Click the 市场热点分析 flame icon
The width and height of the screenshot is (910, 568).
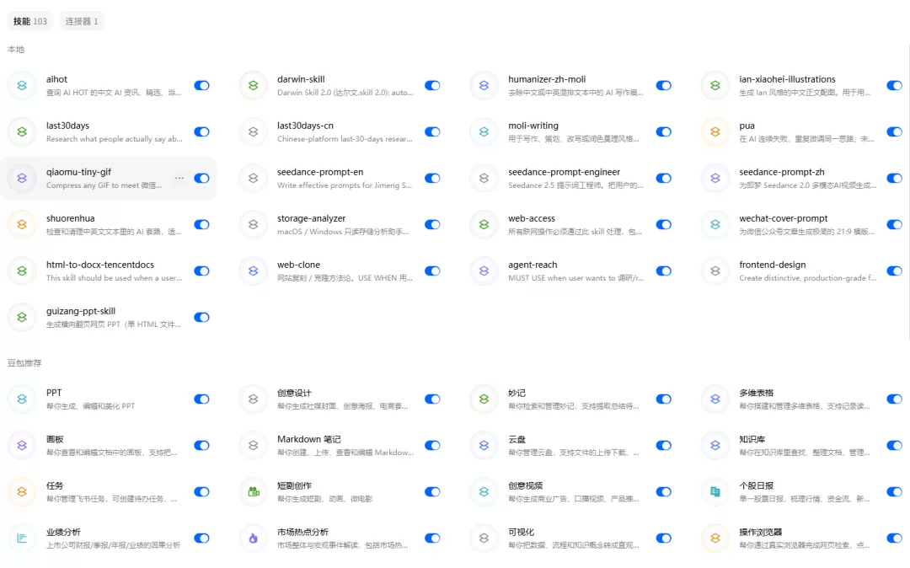pos(253,539)
